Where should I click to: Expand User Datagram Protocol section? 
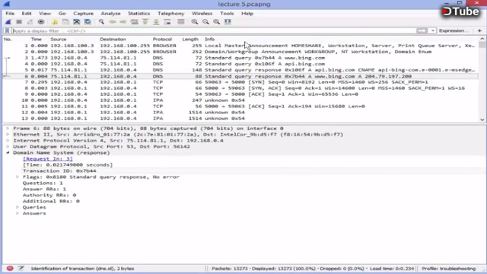[x=8, y=147]
